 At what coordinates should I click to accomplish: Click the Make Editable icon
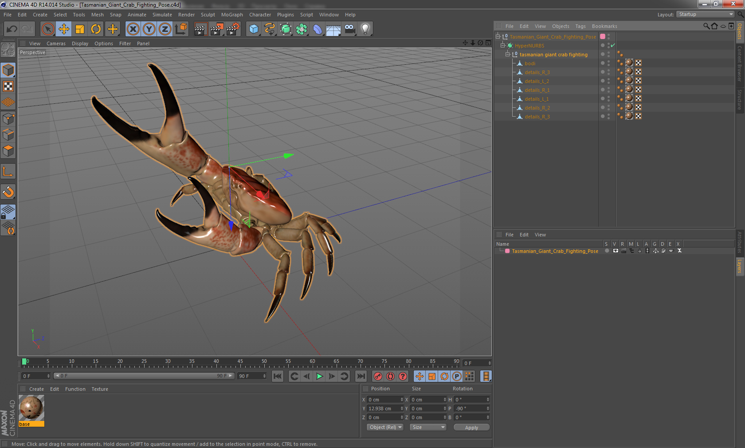click(x=8, y=51)
